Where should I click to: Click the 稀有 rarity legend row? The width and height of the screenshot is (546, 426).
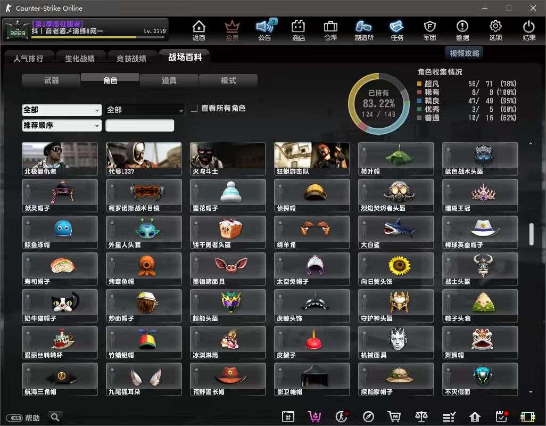click(x=467, y=92)
